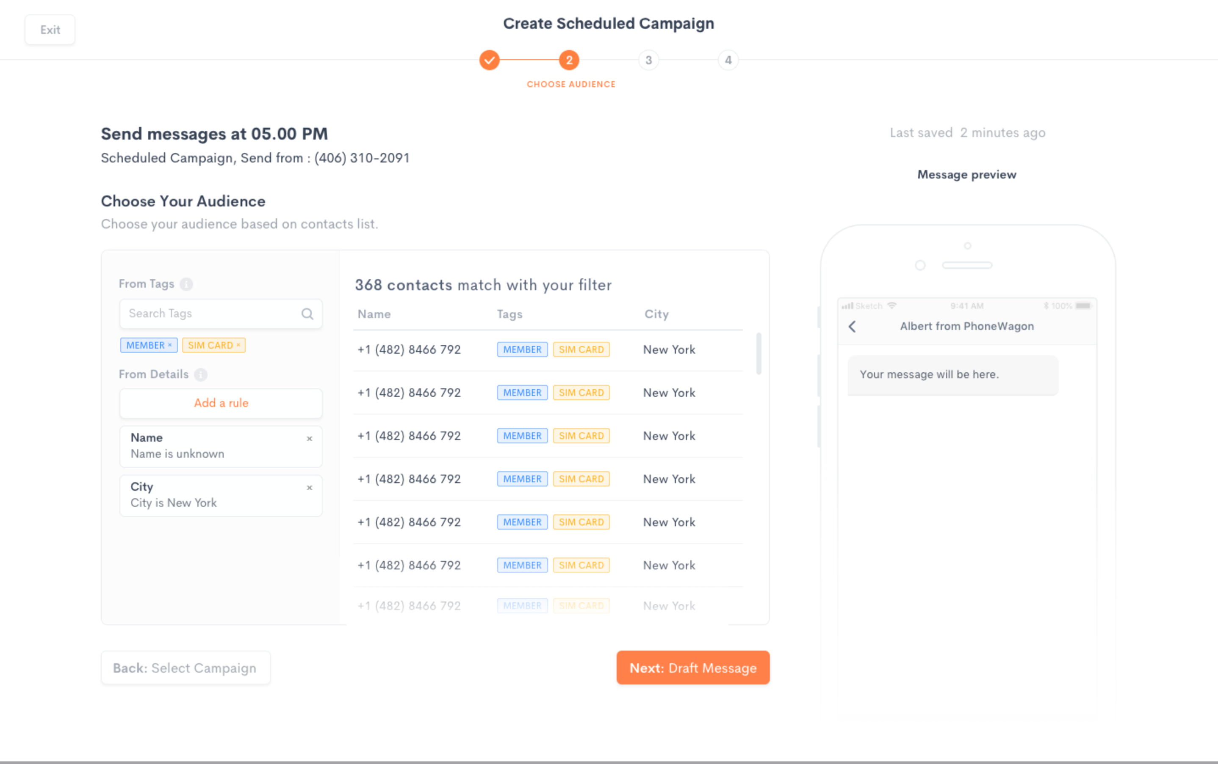This screenshot has width=1218, height=764.
Task: Click the contacts list scrollbar thumb
Action: (759, 353)
